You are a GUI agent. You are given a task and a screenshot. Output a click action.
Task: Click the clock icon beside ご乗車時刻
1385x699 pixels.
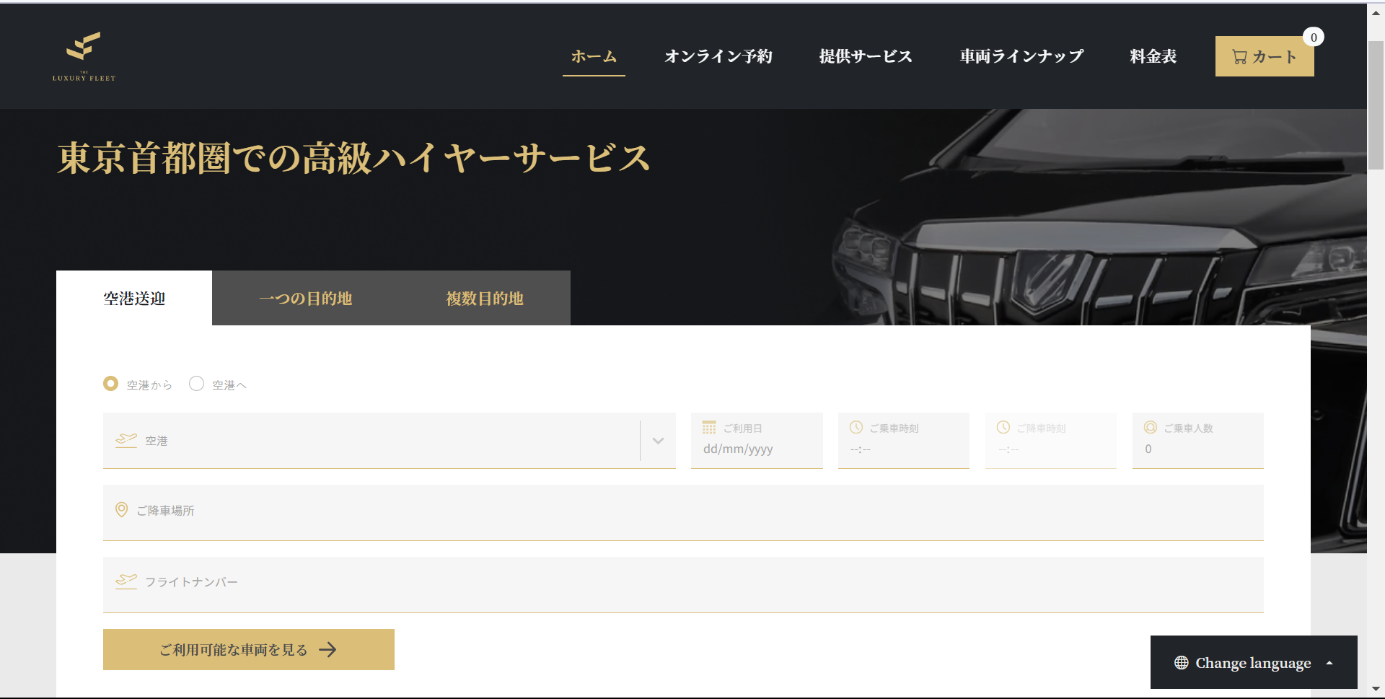(x=856, y=428)
